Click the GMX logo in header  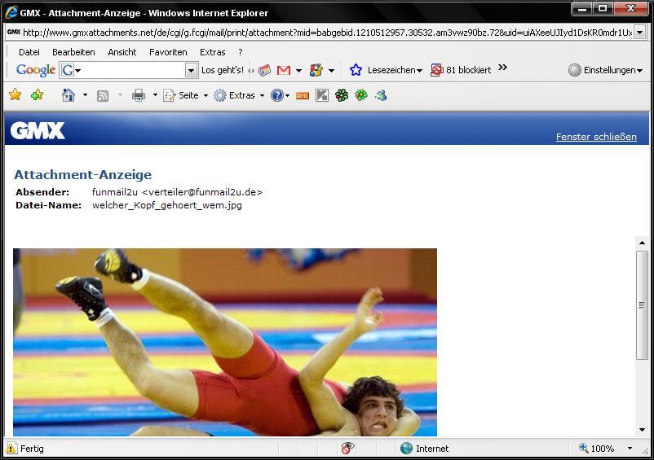click(38, 130)
